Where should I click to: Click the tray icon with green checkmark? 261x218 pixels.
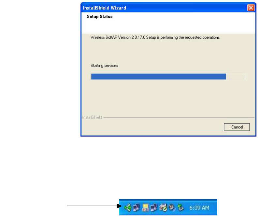[163, 208]
